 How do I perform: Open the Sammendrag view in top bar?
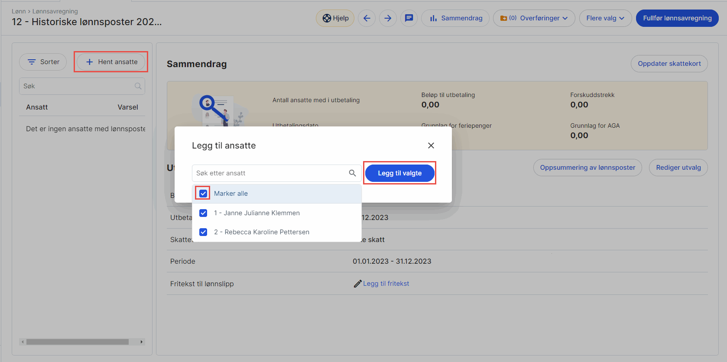[455, 18]
